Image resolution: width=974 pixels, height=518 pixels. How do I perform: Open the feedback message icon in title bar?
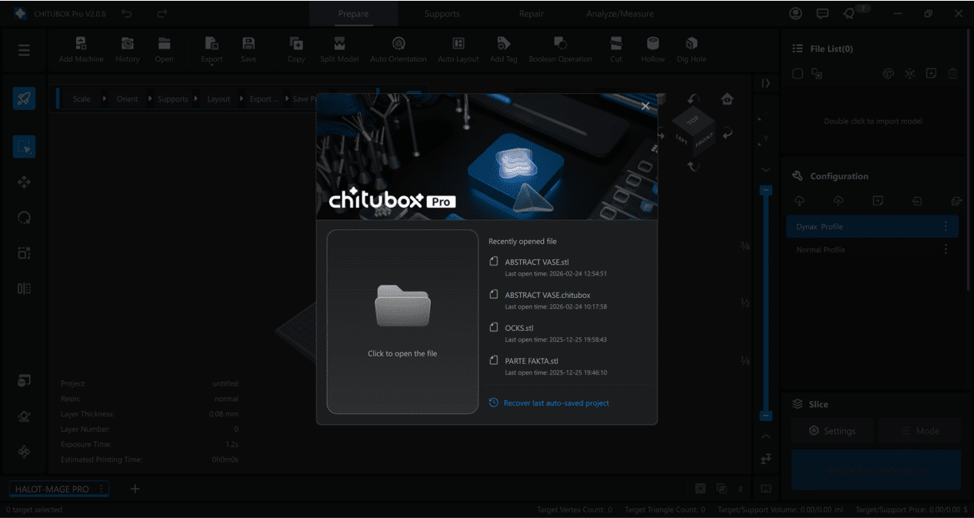[822, 14]
